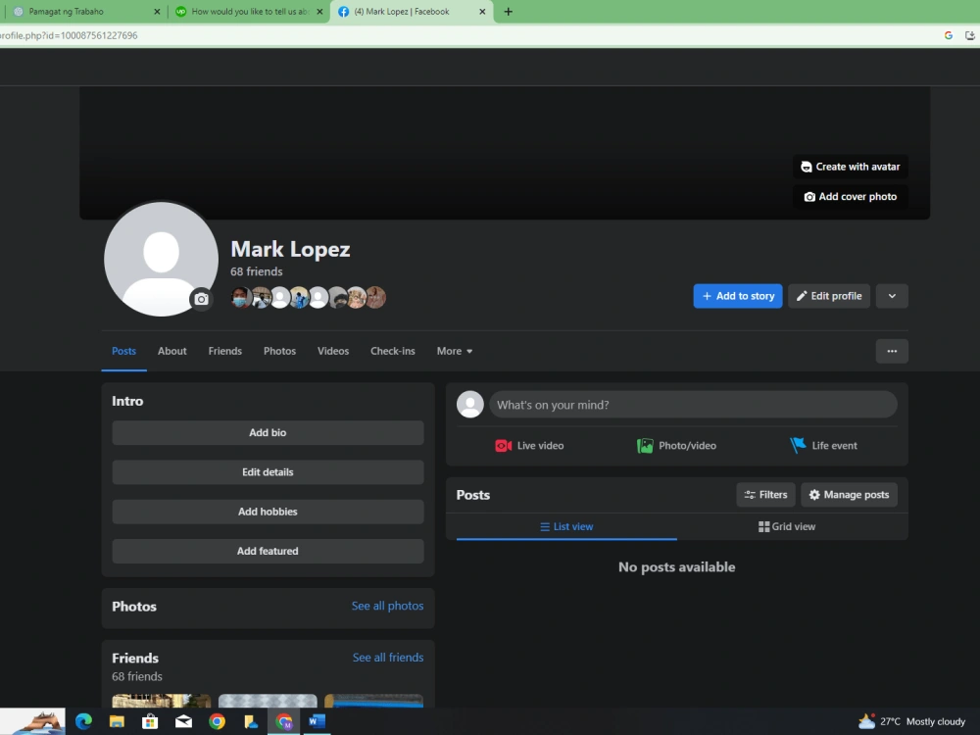Click Create with avatar button
Viewport: 980px width, 735px height.
coord(850,167)
